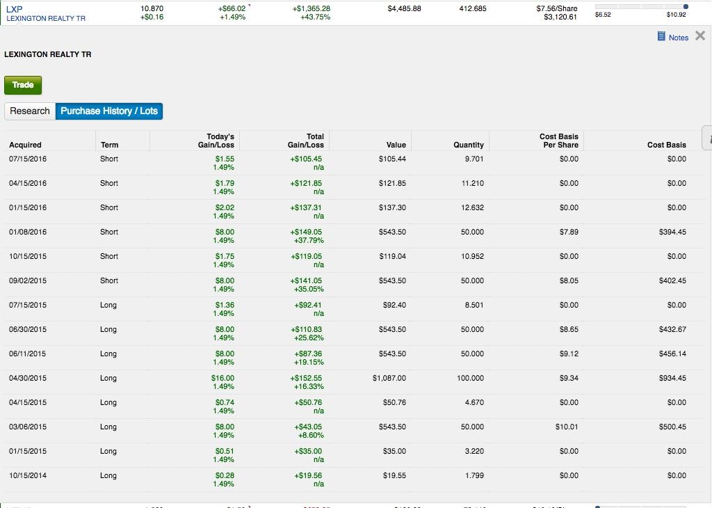Click the Today's Gain/Loss column header
Image resolution: width=712 pixels, height=508 pixels.
pyautogui.click(x=216, y=141)
